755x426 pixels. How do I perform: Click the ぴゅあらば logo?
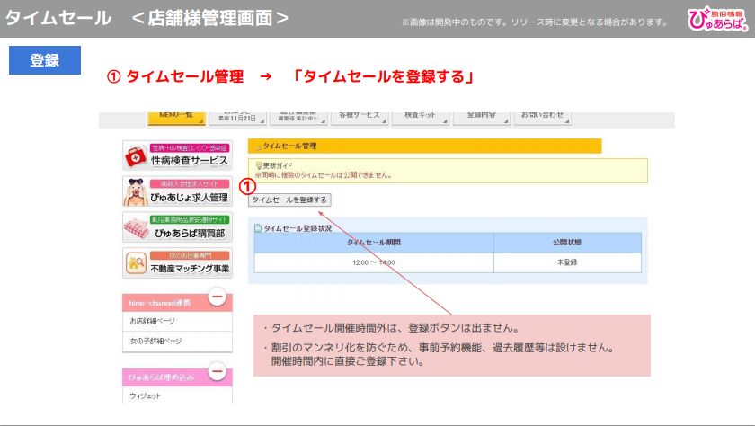pos(718,19)
